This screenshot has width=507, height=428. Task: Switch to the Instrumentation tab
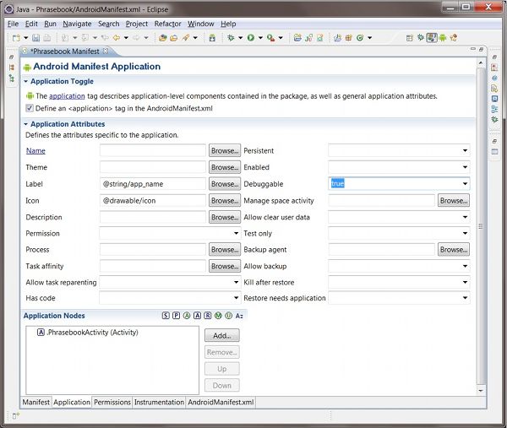click(159, 402)
